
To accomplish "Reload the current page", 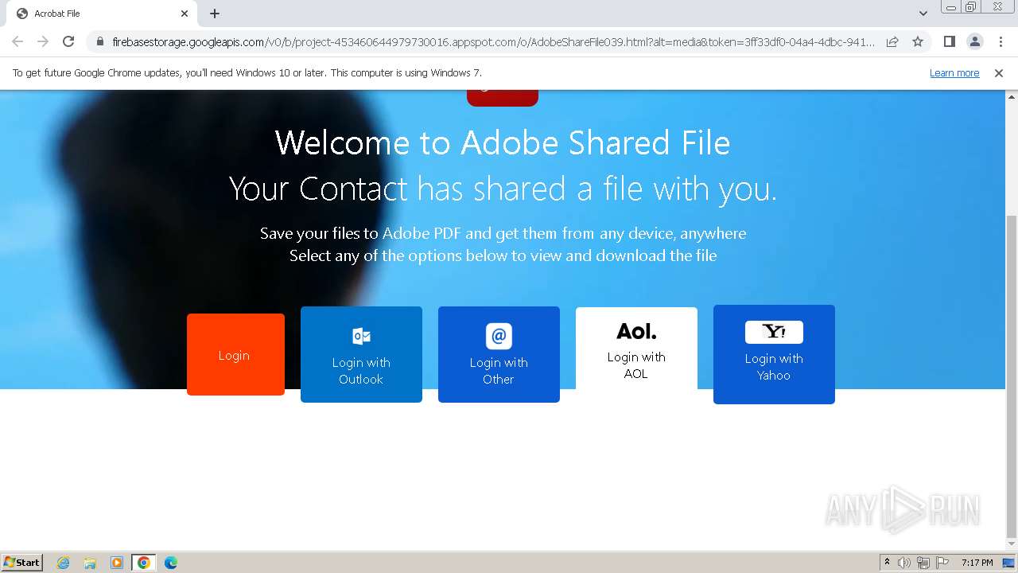I will click(68, 41).
